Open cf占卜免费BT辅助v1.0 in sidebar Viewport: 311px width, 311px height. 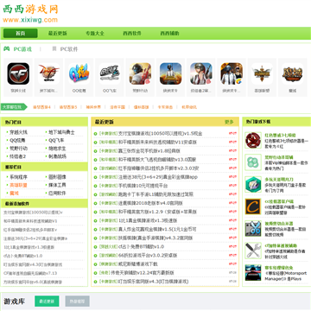[x=23, y=256]
